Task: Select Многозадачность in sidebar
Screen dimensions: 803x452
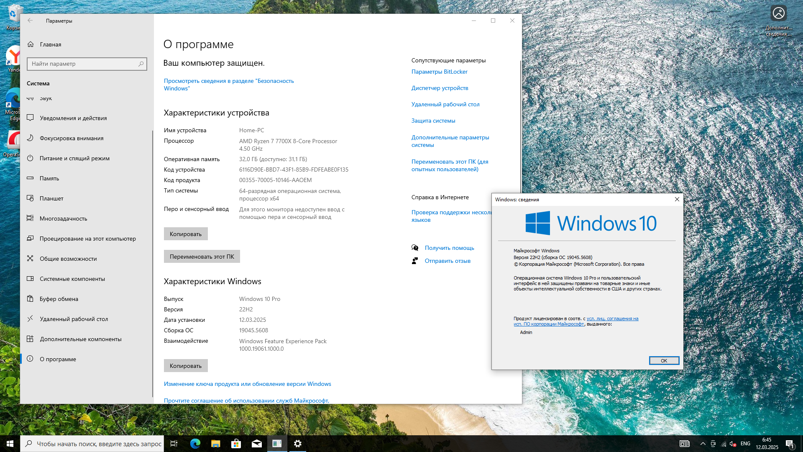Action: pos(63,218)
